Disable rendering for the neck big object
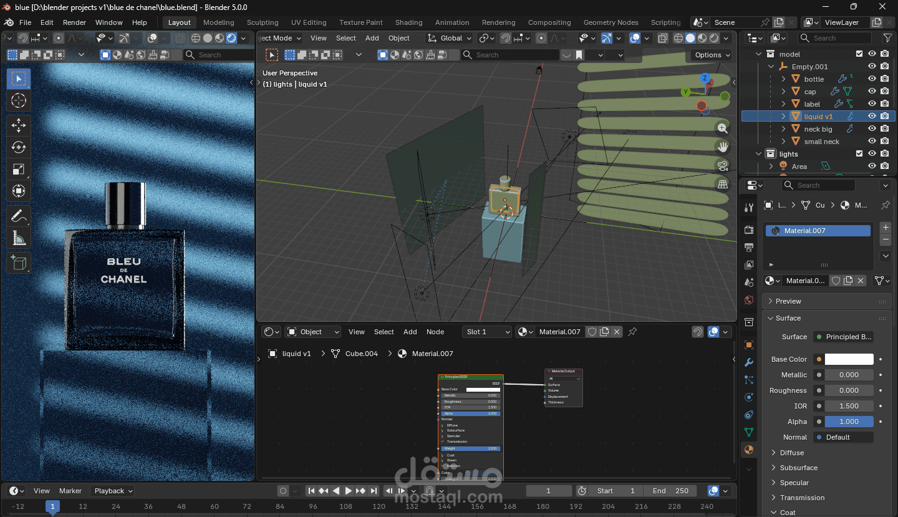898x517 pixels. tap(884, 129)
